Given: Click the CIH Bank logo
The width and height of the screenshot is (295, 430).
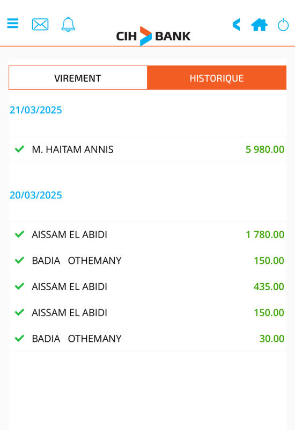Looking at the screenshot, I should (x=153, y=36).
